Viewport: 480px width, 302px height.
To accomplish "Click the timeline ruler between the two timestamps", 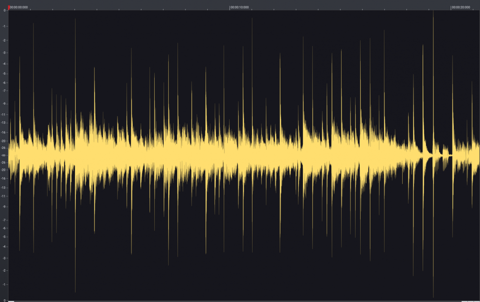I will pos(350,7).
